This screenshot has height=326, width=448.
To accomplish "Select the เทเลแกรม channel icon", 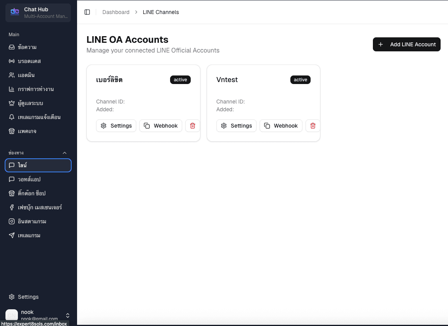I will coord(12,235).
